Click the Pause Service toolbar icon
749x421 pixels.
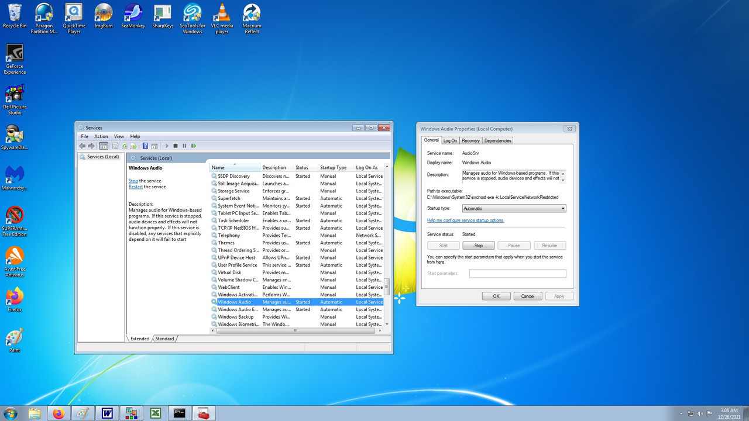tap(184, 146)
